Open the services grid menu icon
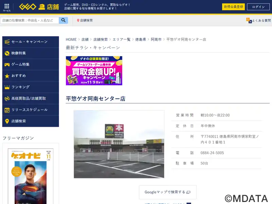This screenshot has height=204, width=272. pos(7,7)
